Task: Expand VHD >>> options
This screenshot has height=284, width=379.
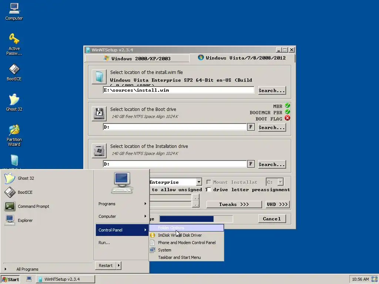Action: 277,204
